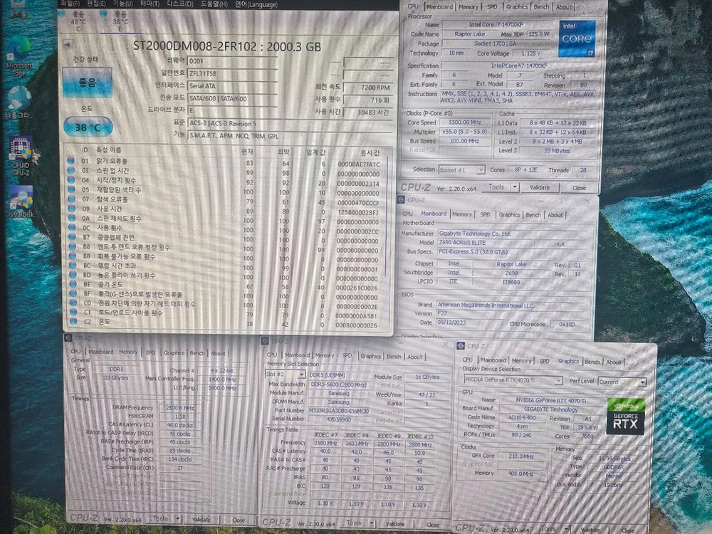The width and height of the screenshot is (712, 534).
Task: Click ST2000DM008-2FR102 disk title text
Action: (227, 46)
